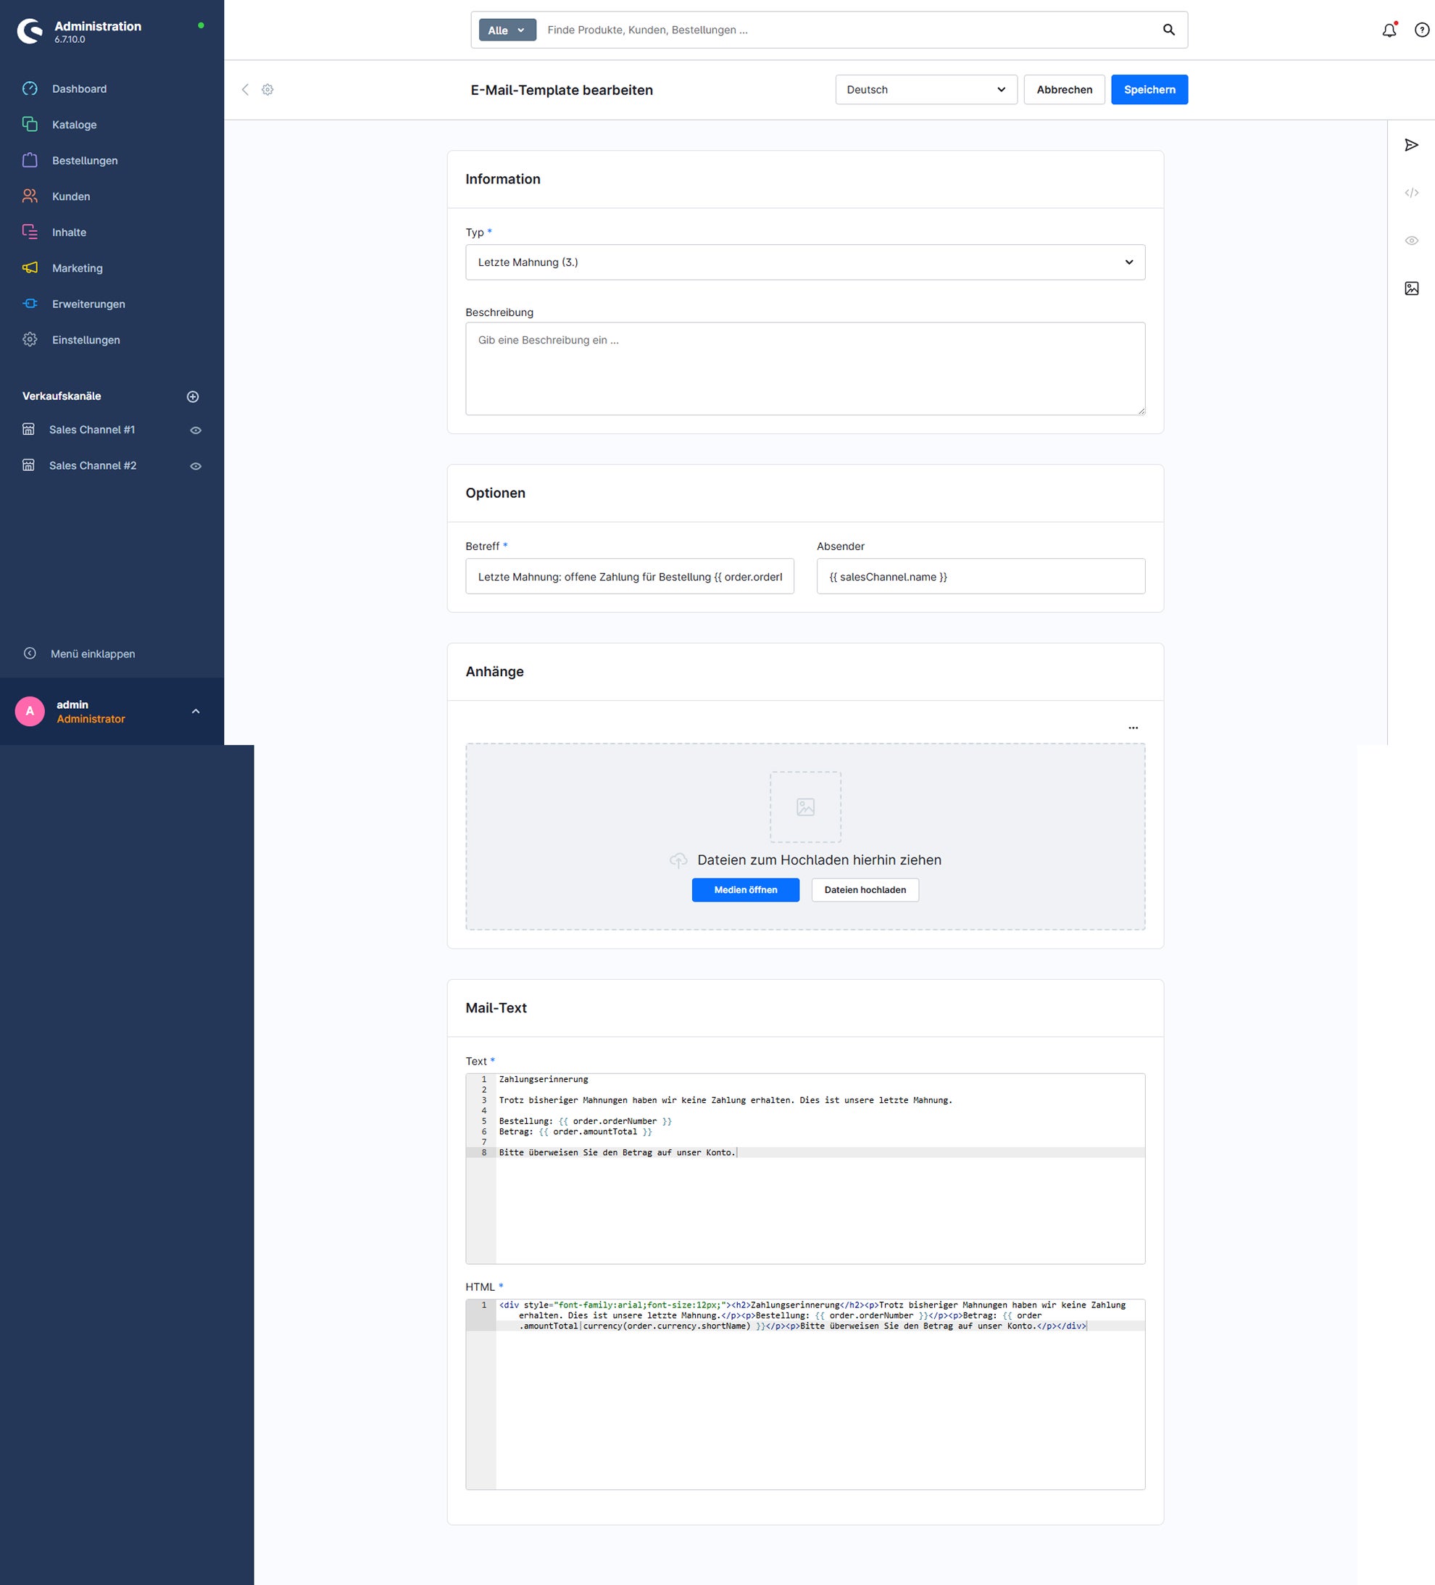Open the code view icon in right sidebar
This screenshot has height=1585, width=1435.
point(1411,193)
